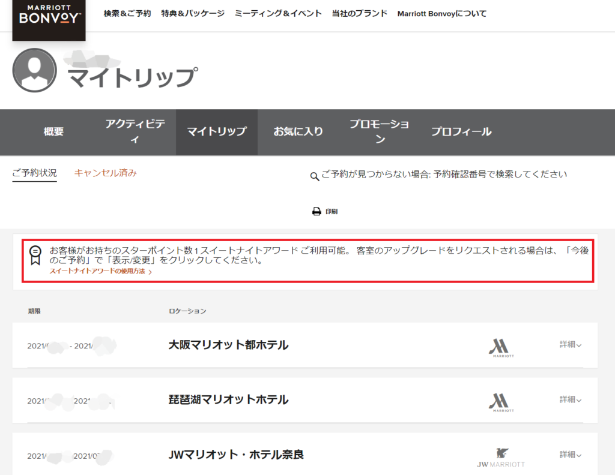Select the プロフィール tab
Image resolution: width=615 pixels, height=475 pixels.
point(461,132)
